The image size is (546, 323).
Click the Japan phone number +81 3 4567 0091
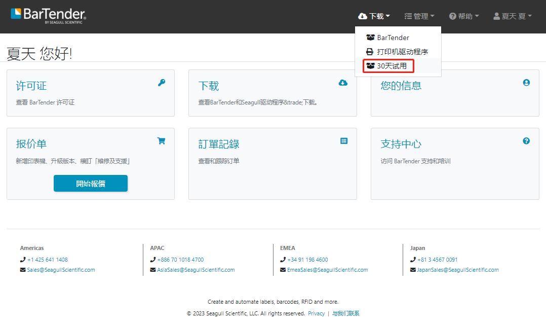click(438, 260)
